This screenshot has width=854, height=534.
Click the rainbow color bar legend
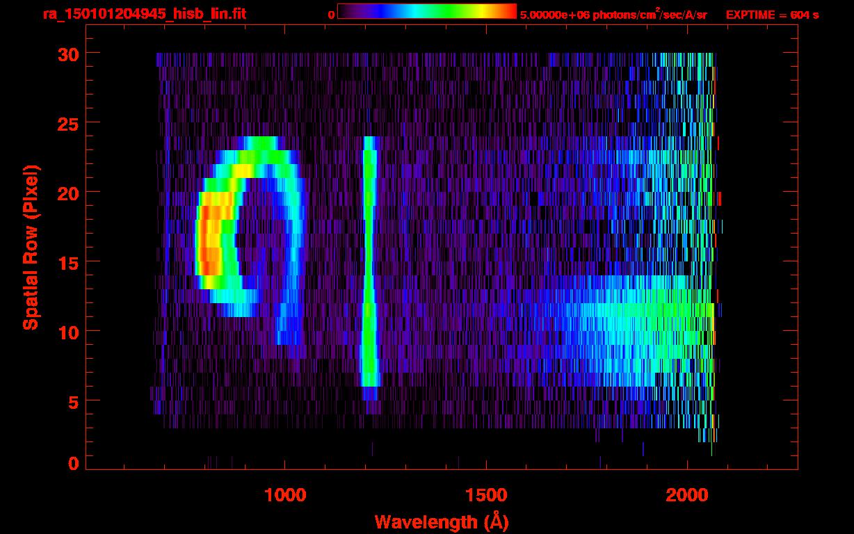[x=427, y=12]
